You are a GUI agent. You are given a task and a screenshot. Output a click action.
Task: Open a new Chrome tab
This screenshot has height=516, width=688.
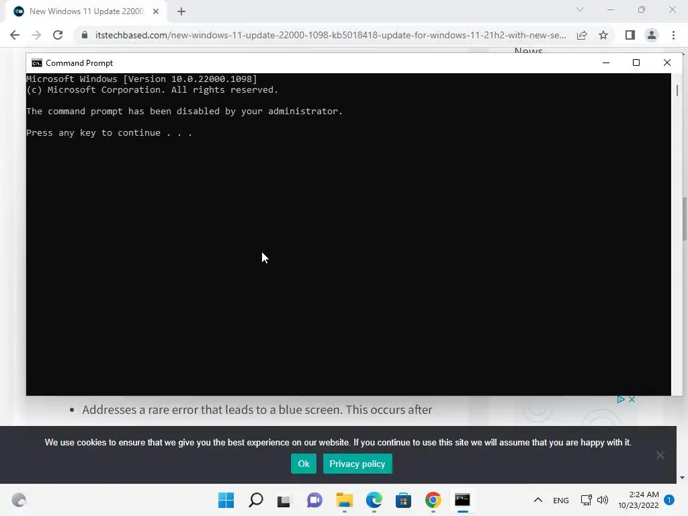181,11
